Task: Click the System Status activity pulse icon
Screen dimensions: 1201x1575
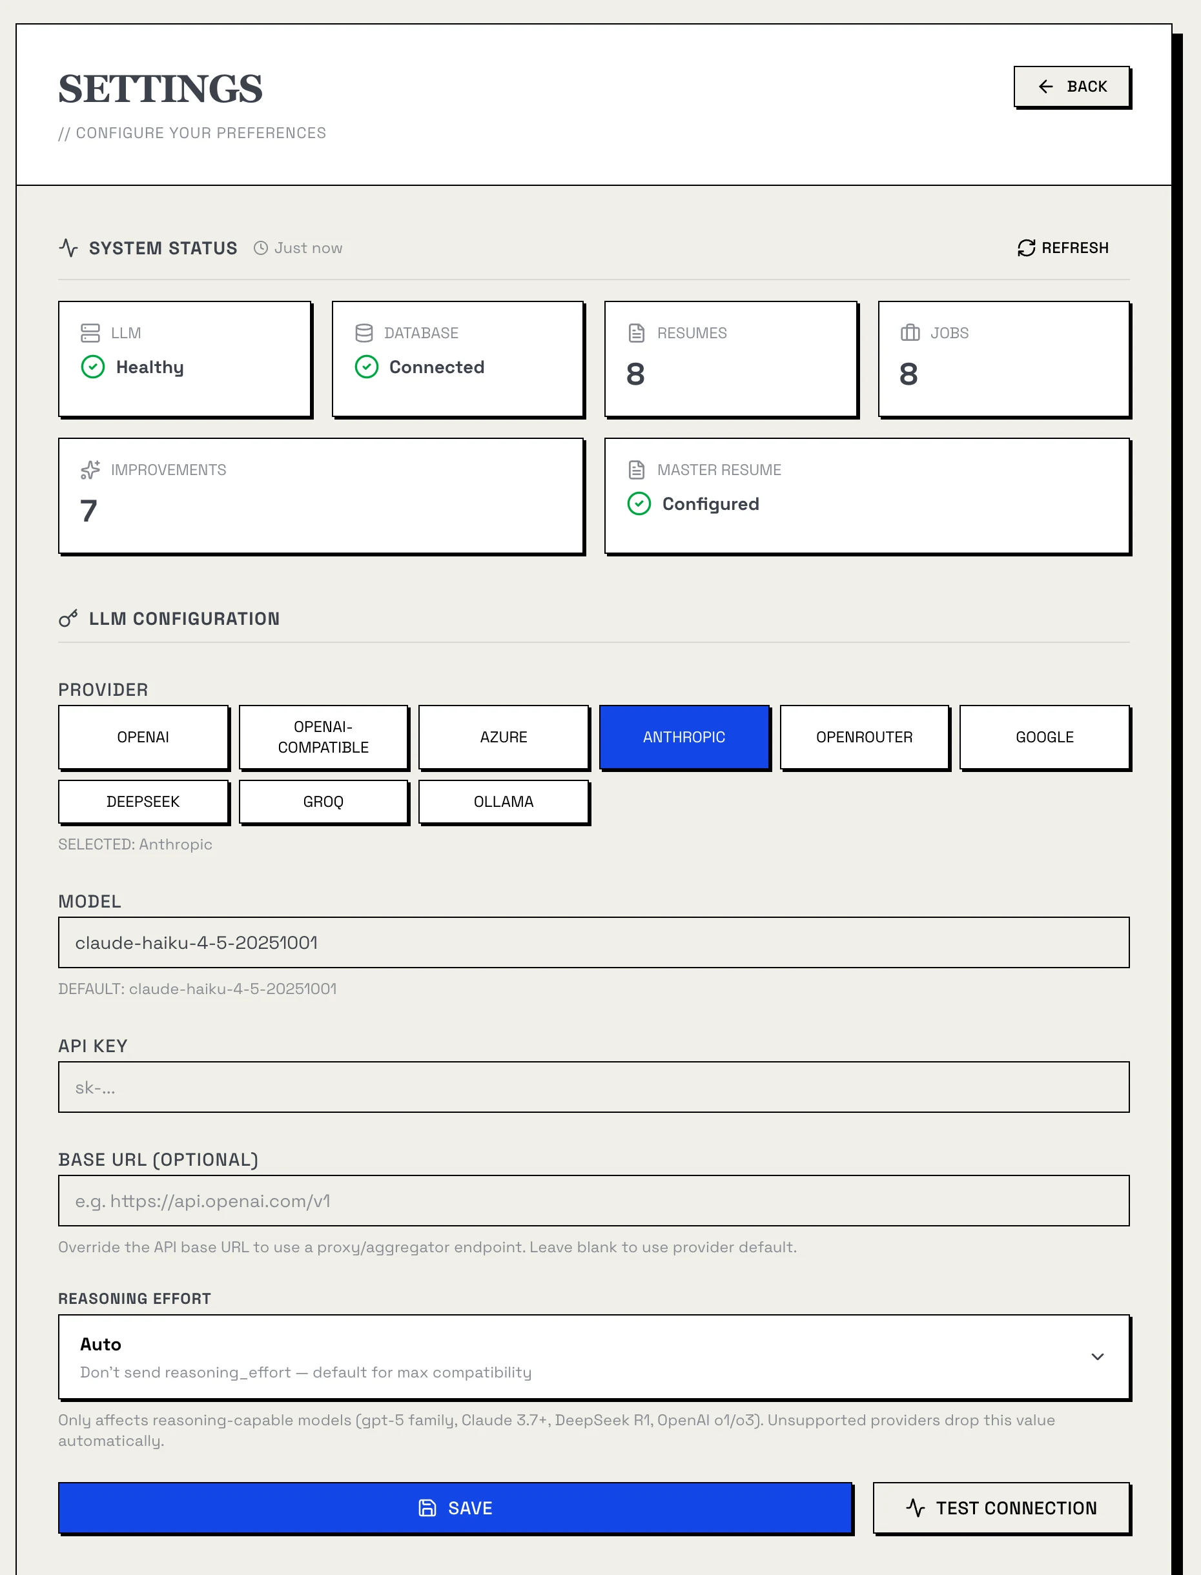Action: coord(68,248)
